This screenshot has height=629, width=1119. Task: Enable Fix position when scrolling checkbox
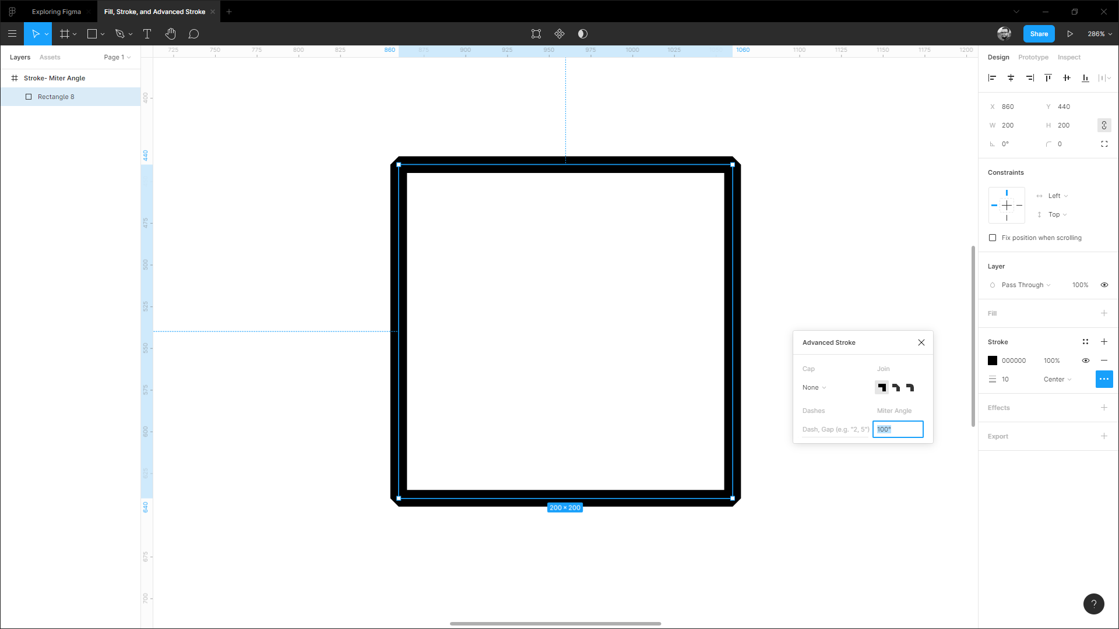tap(993, 238)
